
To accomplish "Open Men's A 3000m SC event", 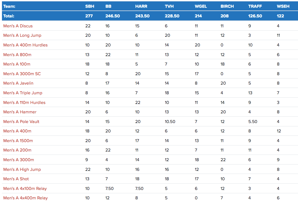I will point(22,74).
